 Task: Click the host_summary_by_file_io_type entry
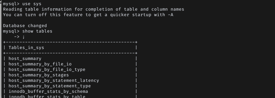point(47,69)
